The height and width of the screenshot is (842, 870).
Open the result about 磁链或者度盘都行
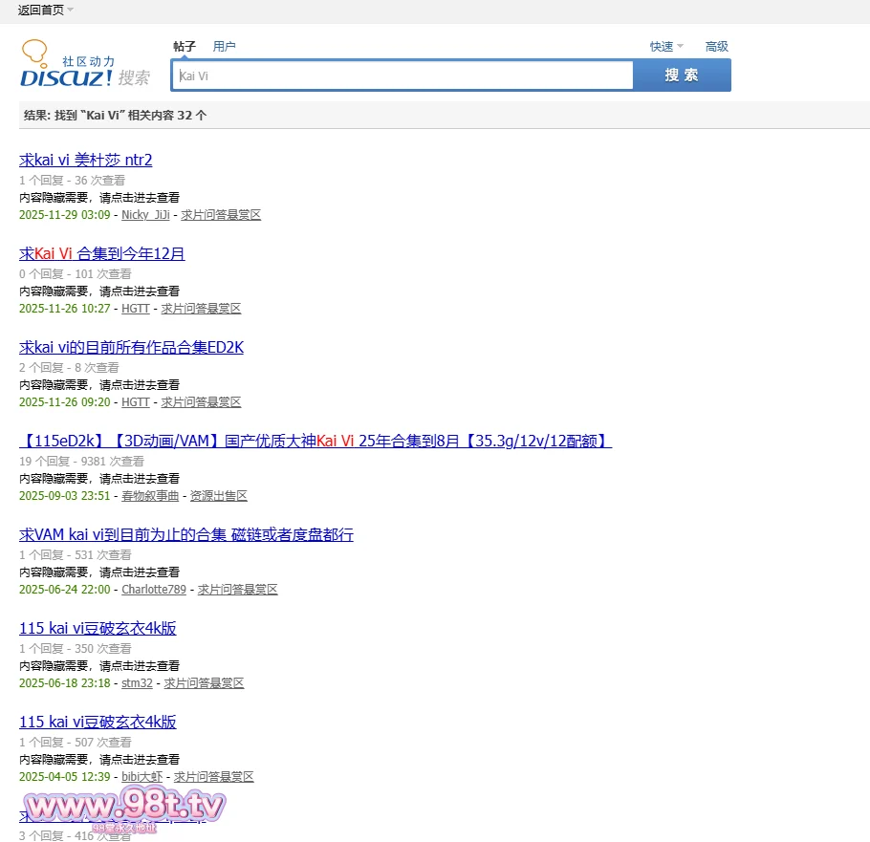click(x=186, y=534)
